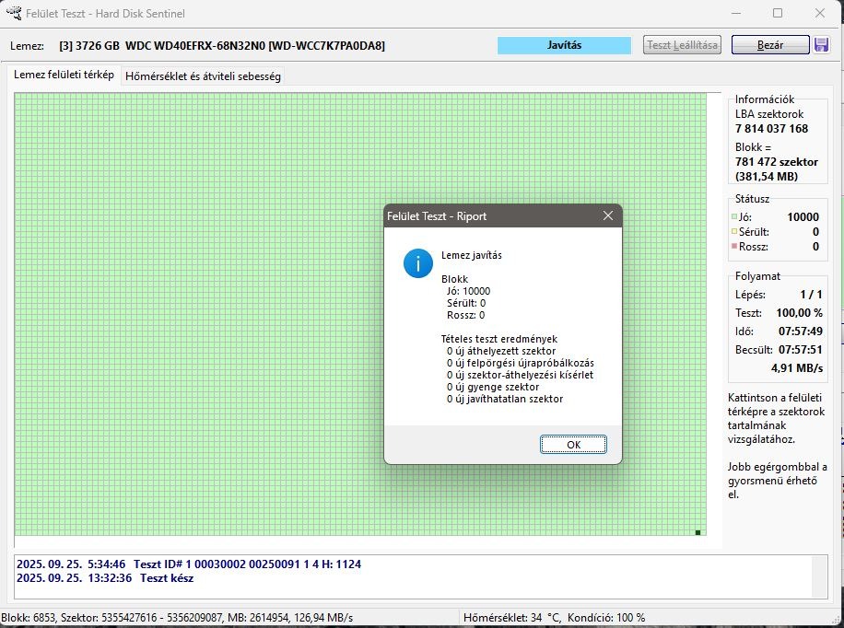The width and height of the screenshot is (844, 628).
Task: Click the 4,91 MB/s speed value
Action: pos(797,368)
